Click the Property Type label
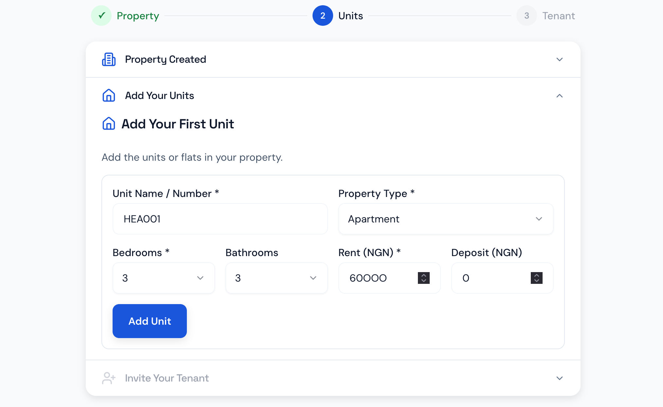663x407 pixels. pyautogui.click(x=376, y=193)
